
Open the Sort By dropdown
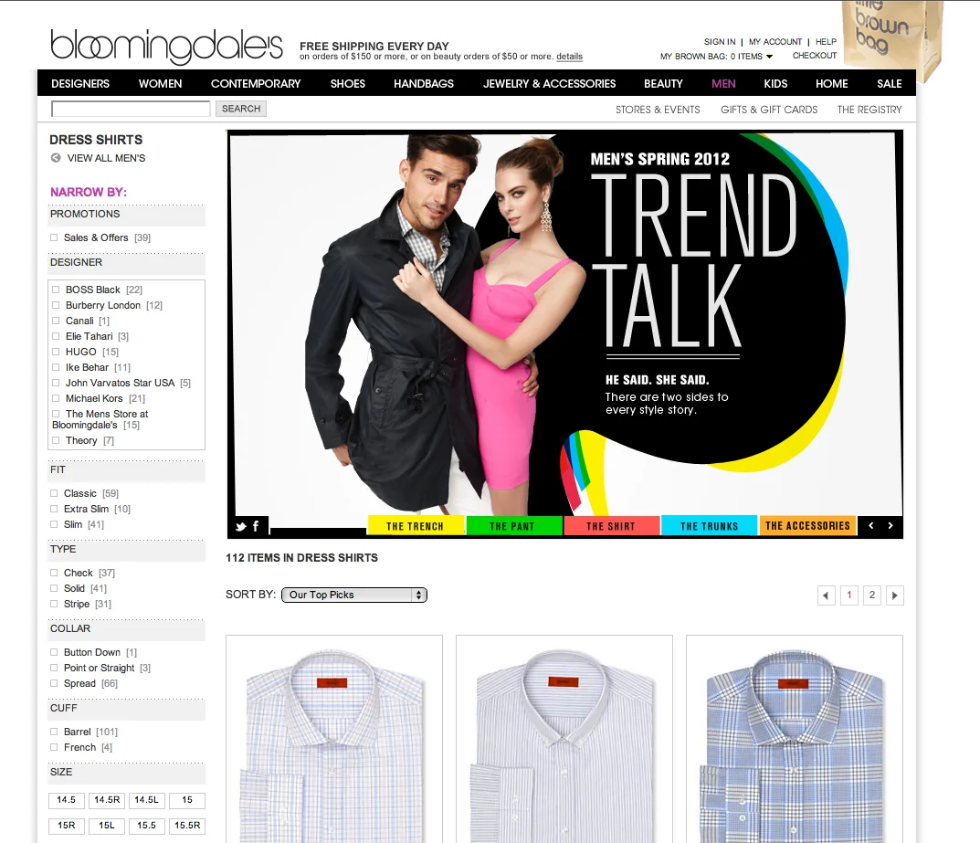coord(354,595)
